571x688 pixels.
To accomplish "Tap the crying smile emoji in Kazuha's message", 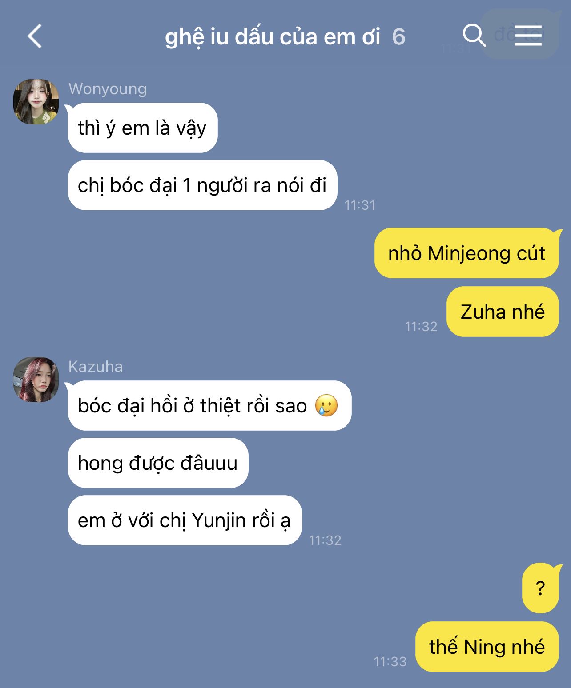I will tap(326, 405).
